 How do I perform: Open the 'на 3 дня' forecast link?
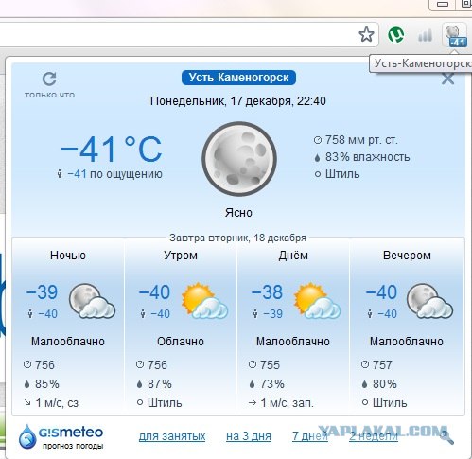249,436
